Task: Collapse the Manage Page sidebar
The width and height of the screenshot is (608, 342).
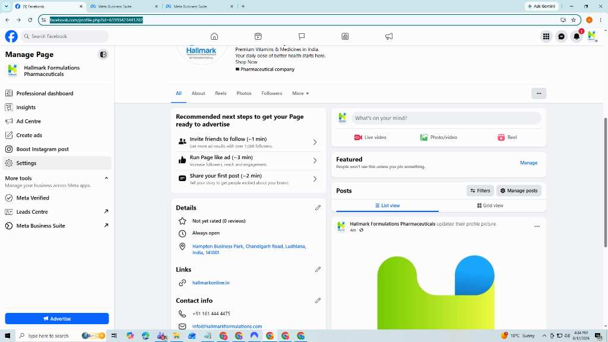Action: 103,55
